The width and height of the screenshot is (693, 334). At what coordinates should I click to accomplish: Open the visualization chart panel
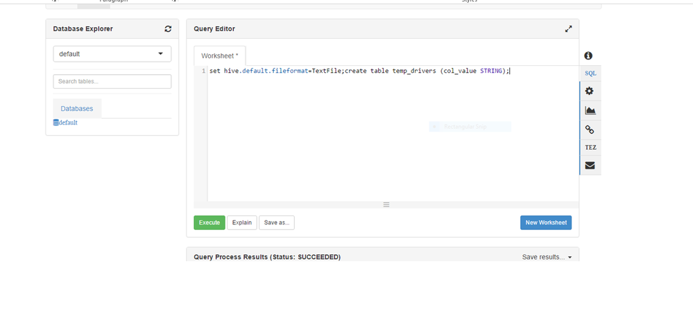pos(590,110)
